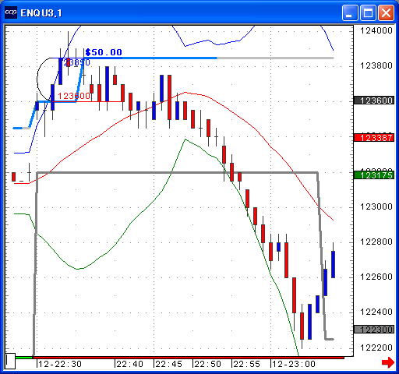
Task: Click the red scroll-right arrow
Action: pos(388,362)
